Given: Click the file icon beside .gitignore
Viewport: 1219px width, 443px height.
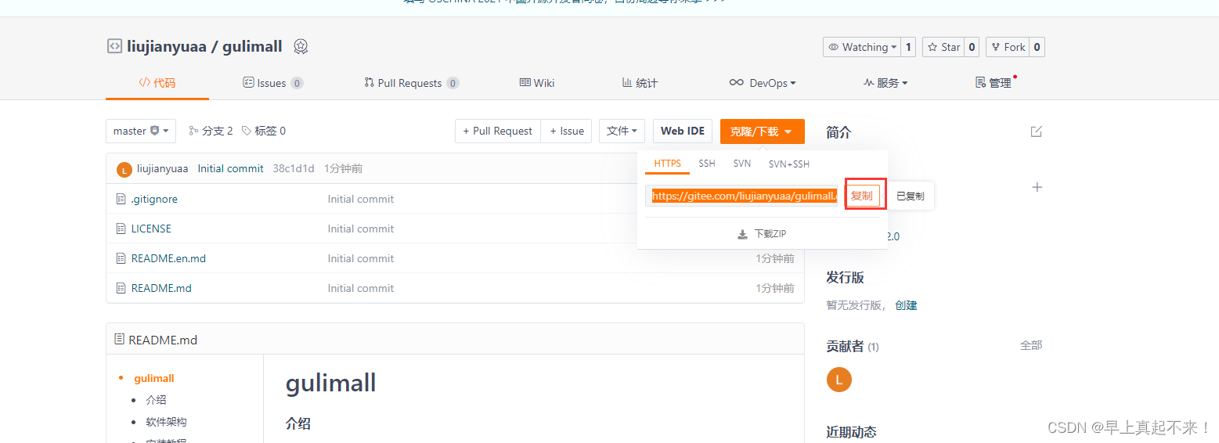Looking at the screenshot, I should point(121,199).
